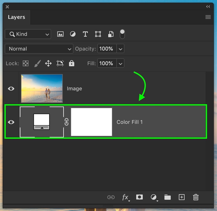Filter for type layers icon
The height and width of the screenshot is (211, 217).
pos(85,34)
